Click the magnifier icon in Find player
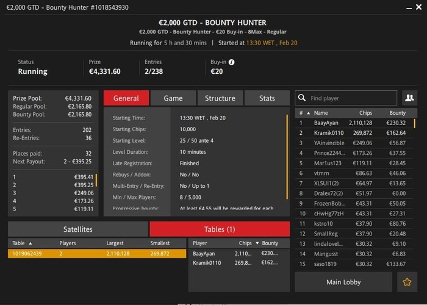The height and width of the screenshot is (305, 427). [x=302, y=98]
